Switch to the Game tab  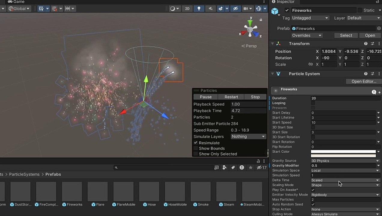point(17,2)
